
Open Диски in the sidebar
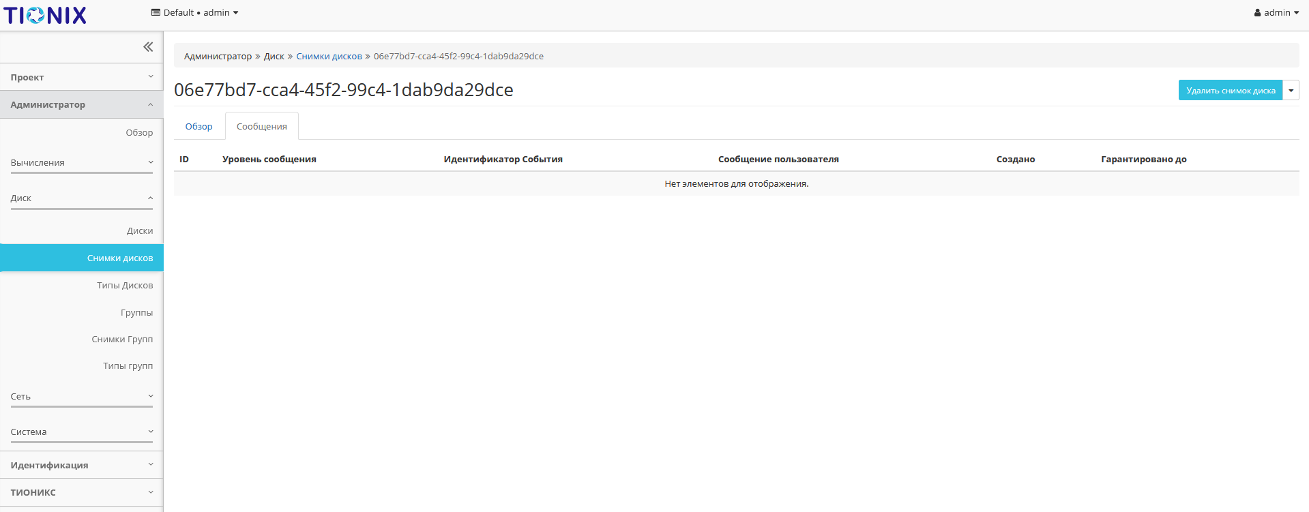coord(139,231)
